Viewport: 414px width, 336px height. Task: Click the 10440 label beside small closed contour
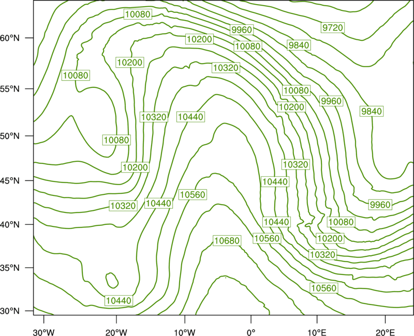click(x=119, y=300)
